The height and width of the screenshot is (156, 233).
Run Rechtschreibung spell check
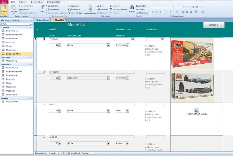coord(118,9)
